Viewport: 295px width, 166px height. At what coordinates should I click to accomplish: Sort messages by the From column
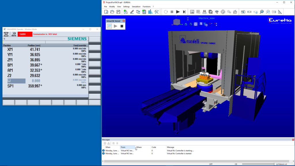click(x=127, y=147)
